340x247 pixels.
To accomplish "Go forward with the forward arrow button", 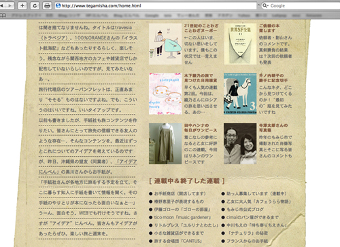I will [x=10, y=5].
